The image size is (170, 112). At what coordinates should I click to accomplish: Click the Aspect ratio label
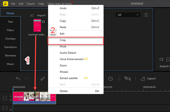click(165, 66)
